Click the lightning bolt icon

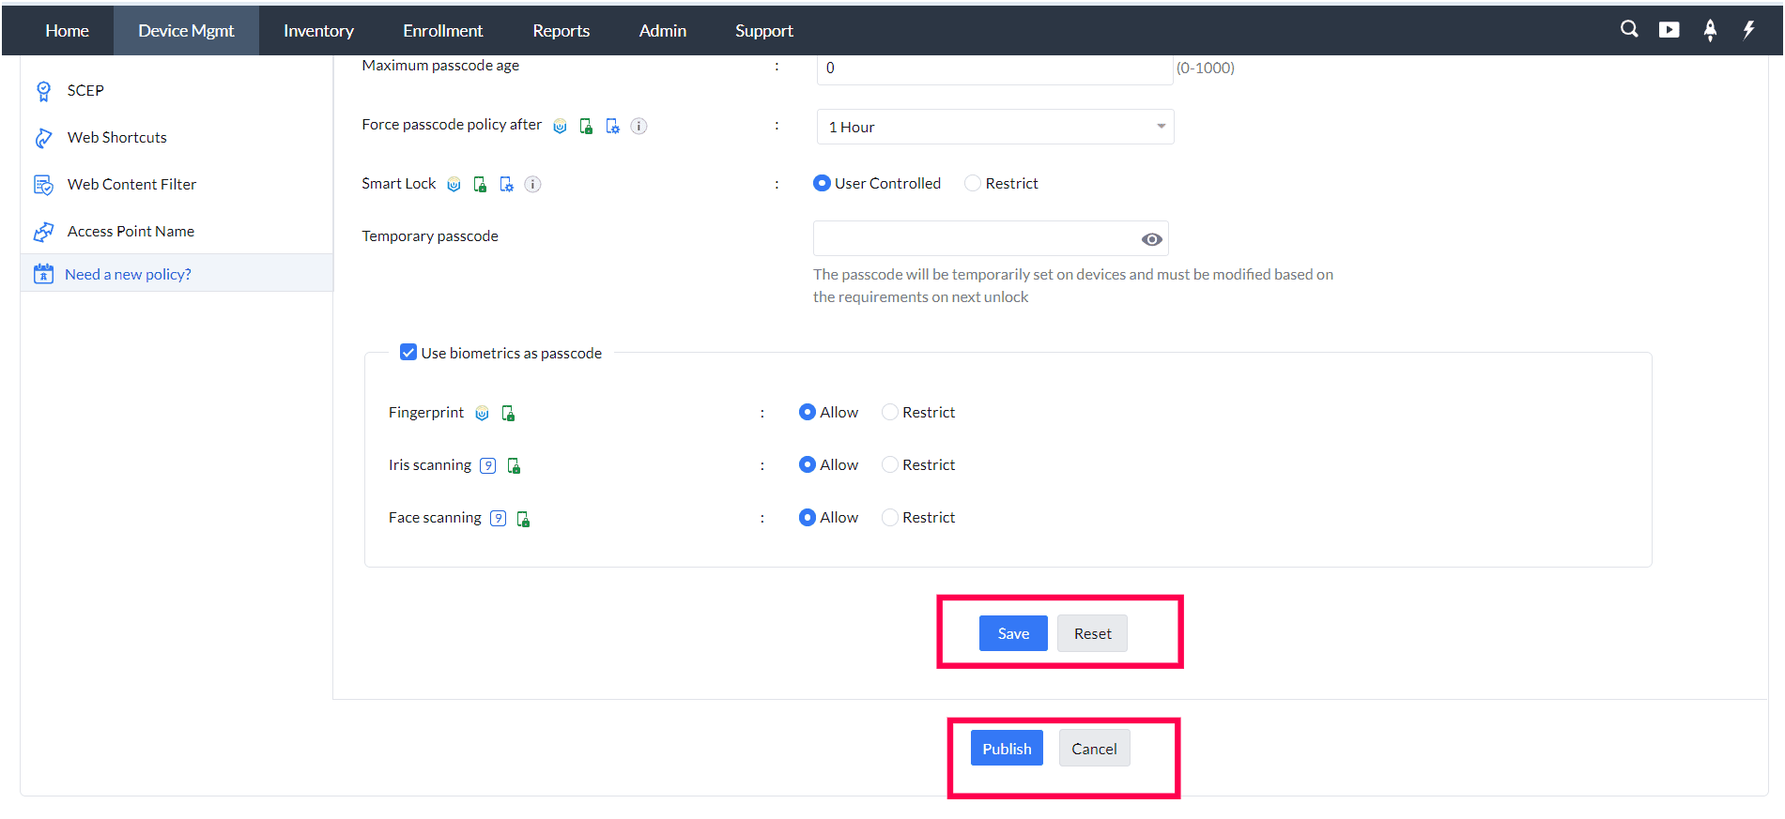coord(1748,30)
